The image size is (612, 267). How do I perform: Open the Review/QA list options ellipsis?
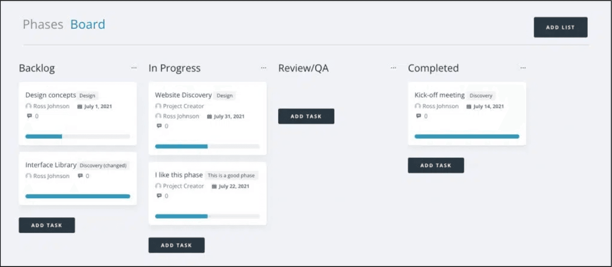393,68
